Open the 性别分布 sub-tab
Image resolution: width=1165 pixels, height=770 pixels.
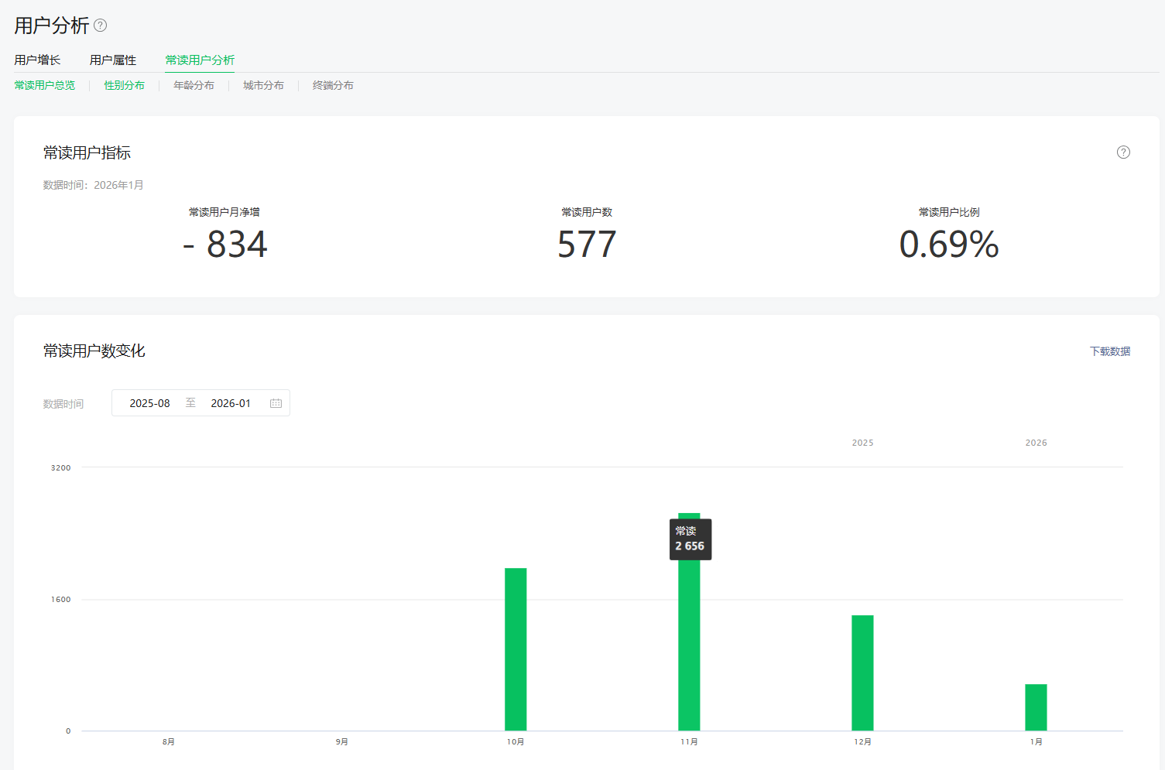coord(125,86)
